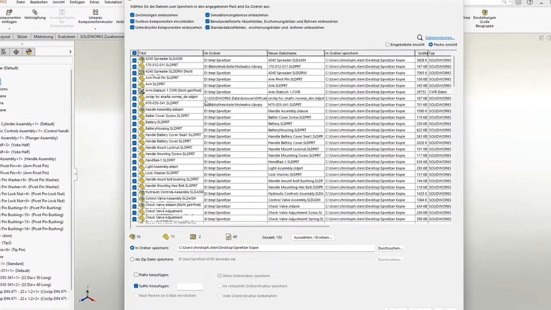Viewport: 551px width, 310px height.
Task: Select the Eingebettete Ansicht radio button
Action: pyautogui.click(x=387, y=44)
